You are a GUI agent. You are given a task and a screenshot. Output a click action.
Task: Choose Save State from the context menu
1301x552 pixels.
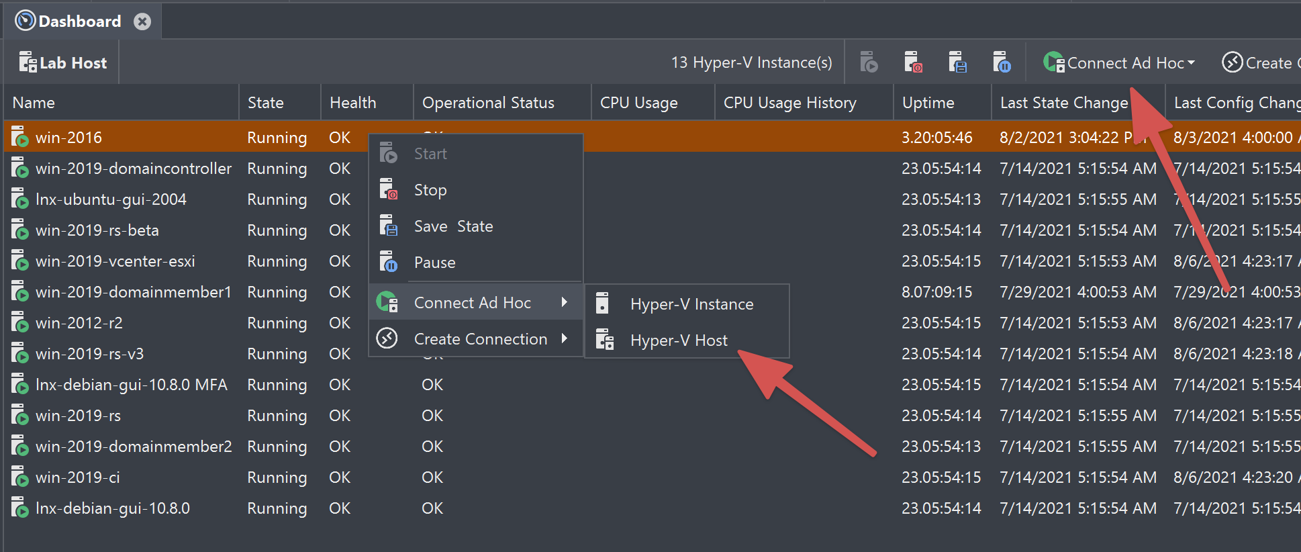[453, 226]
